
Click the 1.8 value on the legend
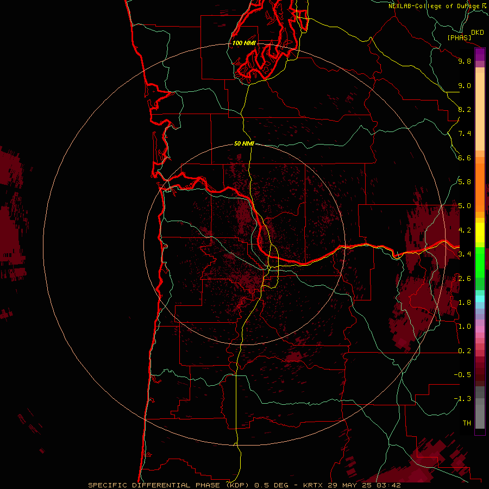[x=465, y=303]
